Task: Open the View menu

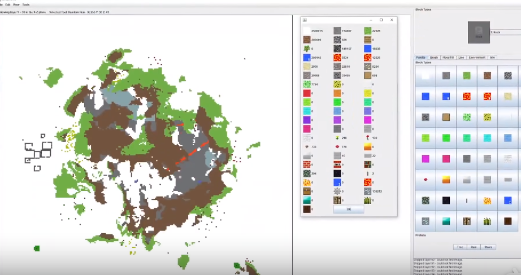Action: point(16,5)
